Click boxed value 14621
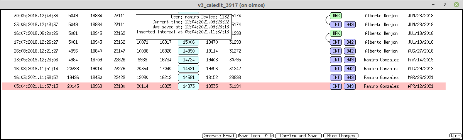This screenshot has height=140, width=463. [x=188, y=69]
